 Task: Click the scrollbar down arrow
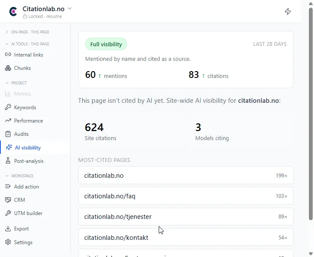(311, 254)
